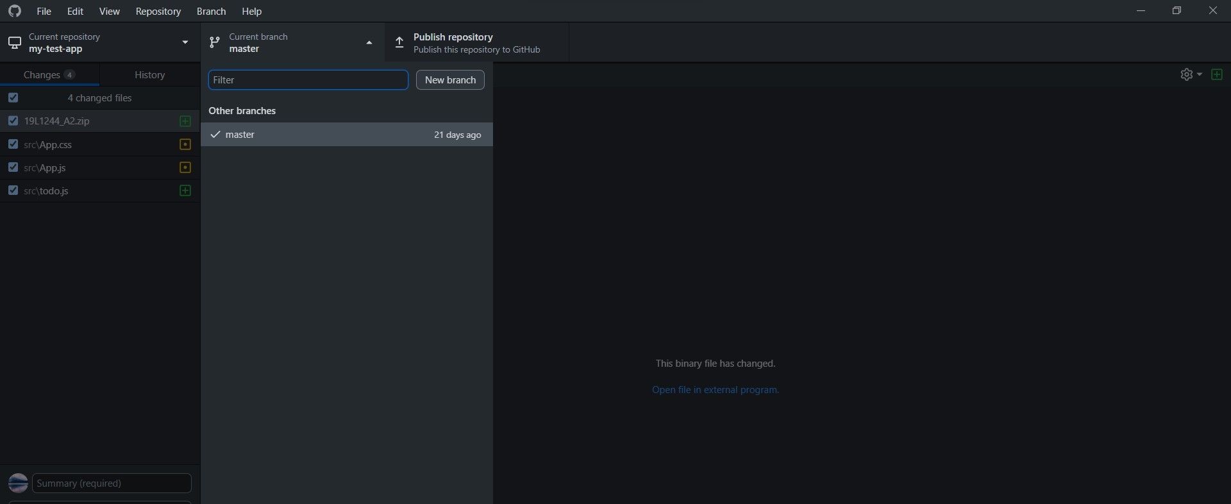The image size is (1231, 504).
Task: Click the branch icon beside Current branch
Action: (215, 43)
